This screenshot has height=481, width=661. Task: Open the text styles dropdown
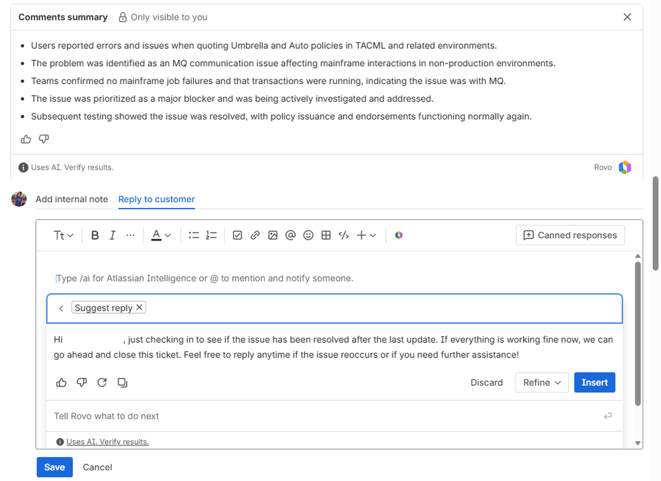[63, 235]
